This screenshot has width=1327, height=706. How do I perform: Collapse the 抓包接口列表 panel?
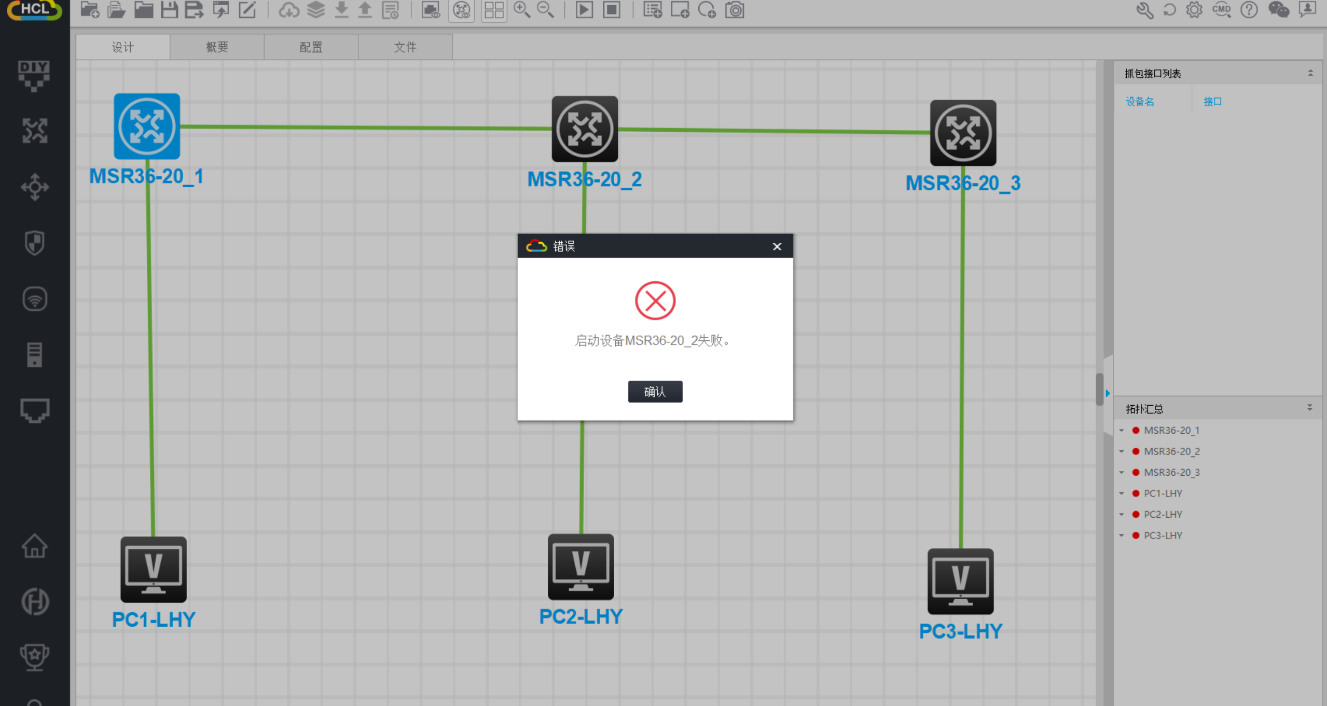1310,73
